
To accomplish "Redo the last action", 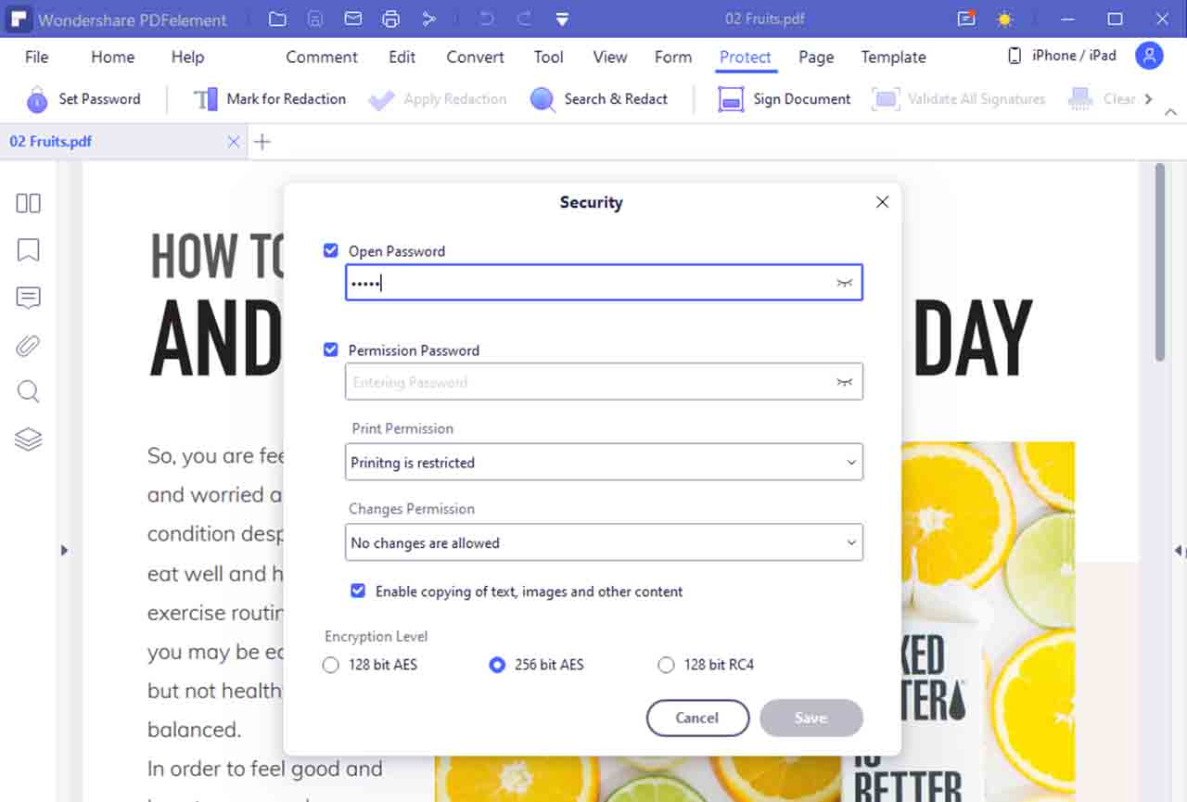I will (524, 19).
